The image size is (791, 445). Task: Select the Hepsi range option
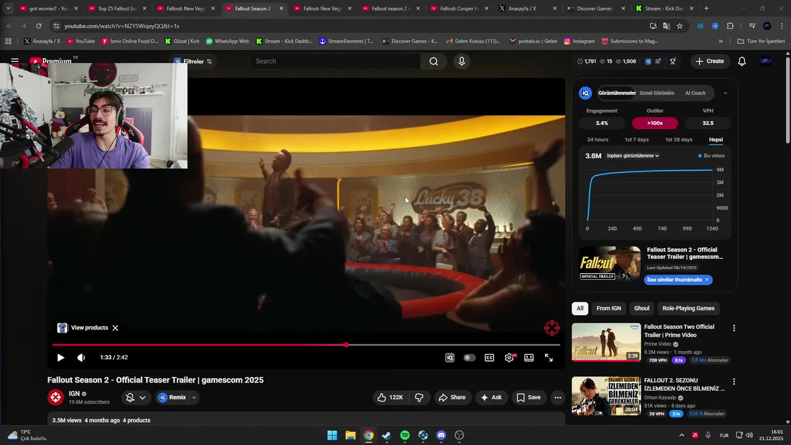716,140
